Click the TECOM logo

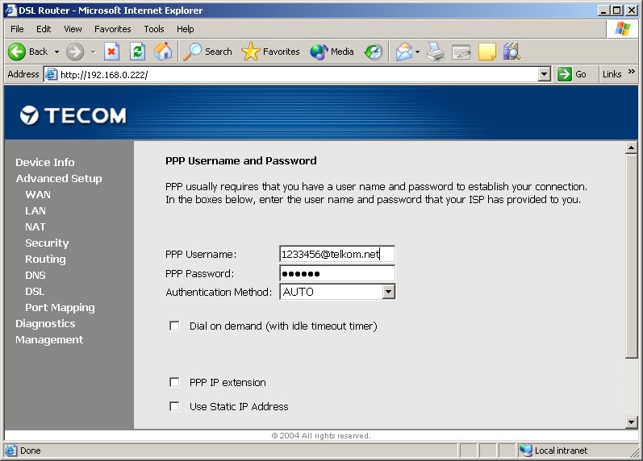[x=73, y=115]
